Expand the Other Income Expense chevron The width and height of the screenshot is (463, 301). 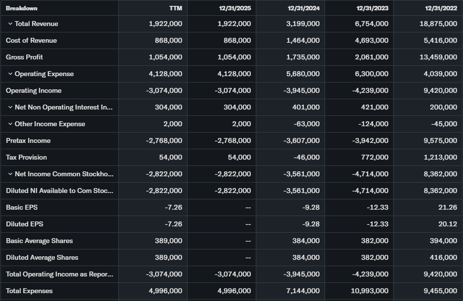[10, 124]
